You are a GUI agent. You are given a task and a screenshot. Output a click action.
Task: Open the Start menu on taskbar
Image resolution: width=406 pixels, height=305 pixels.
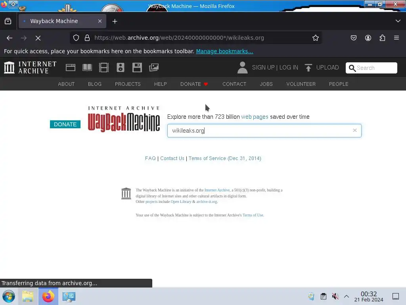coord(9,296)
